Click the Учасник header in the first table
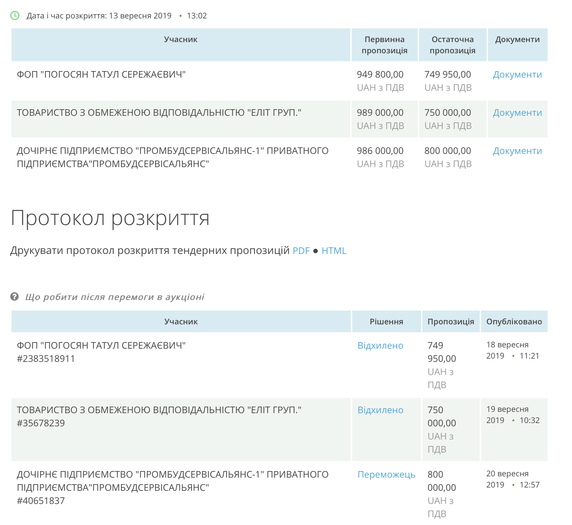This screenshot has width=572, height=525. click(x=181, y=45)
